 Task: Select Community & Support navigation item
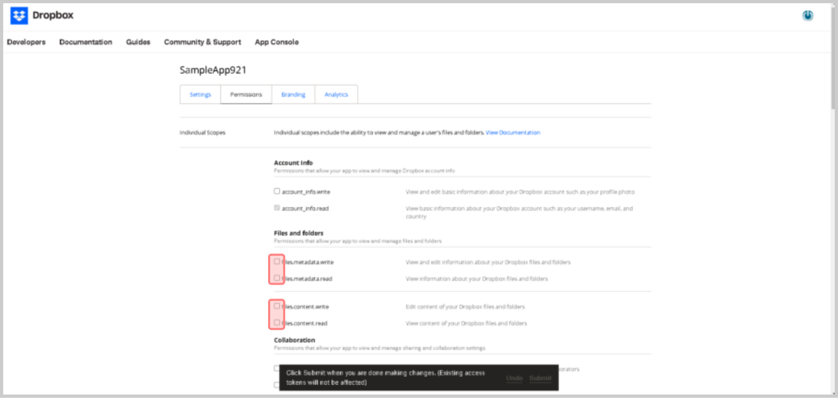coord(203,42)
